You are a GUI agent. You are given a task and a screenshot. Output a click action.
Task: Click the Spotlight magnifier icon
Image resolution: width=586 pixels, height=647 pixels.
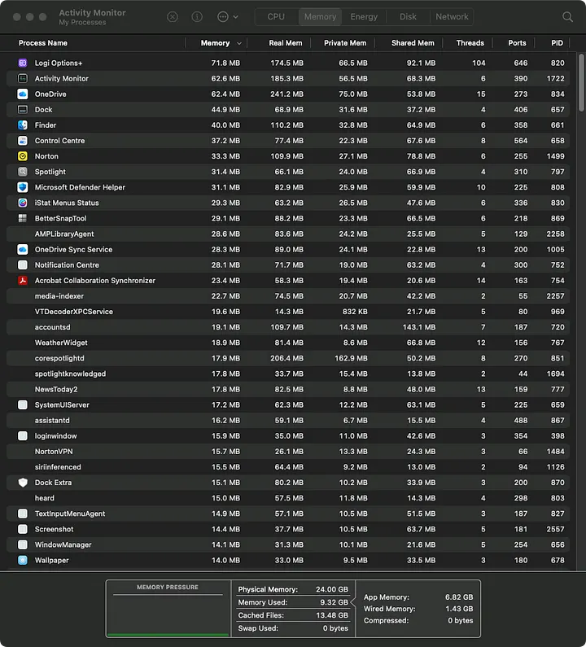click(x=23, y=172)
